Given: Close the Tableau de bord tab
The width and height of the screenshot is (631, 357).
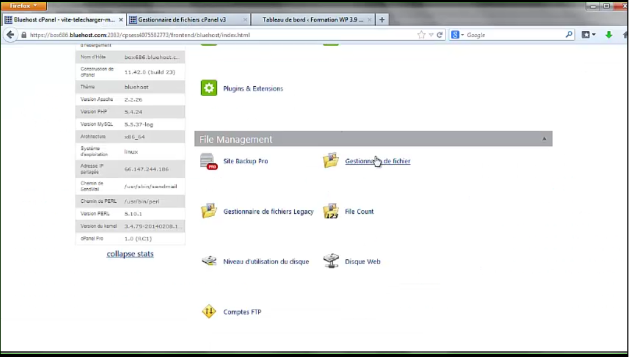Looking at the screenshot, I should (370, 19).
